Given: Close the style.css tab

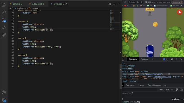Looking at the screenshot, I should click(x=66, y=4).
